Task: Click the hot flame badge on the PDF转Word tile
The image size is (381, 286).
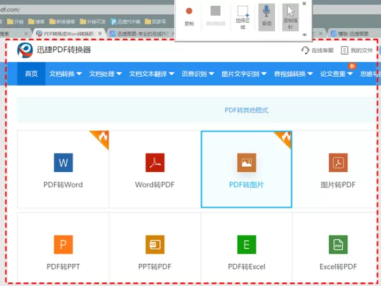Action: [x=101, y=139]
